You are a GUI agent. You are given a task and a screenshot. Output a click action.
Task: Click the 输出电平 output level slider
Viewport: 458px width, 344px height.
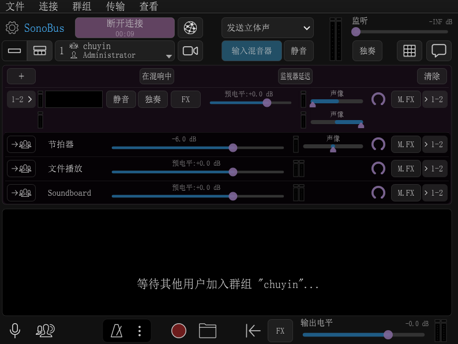363,335
